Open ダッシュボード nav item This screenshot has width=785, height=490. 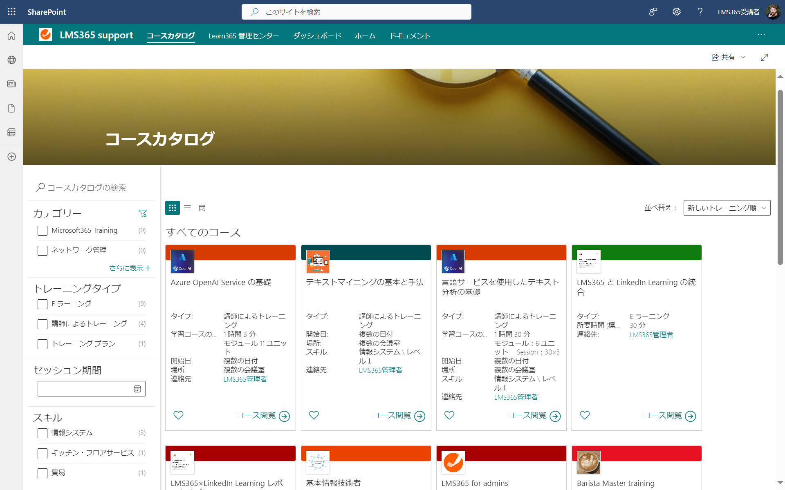click(x=317, y=36)
